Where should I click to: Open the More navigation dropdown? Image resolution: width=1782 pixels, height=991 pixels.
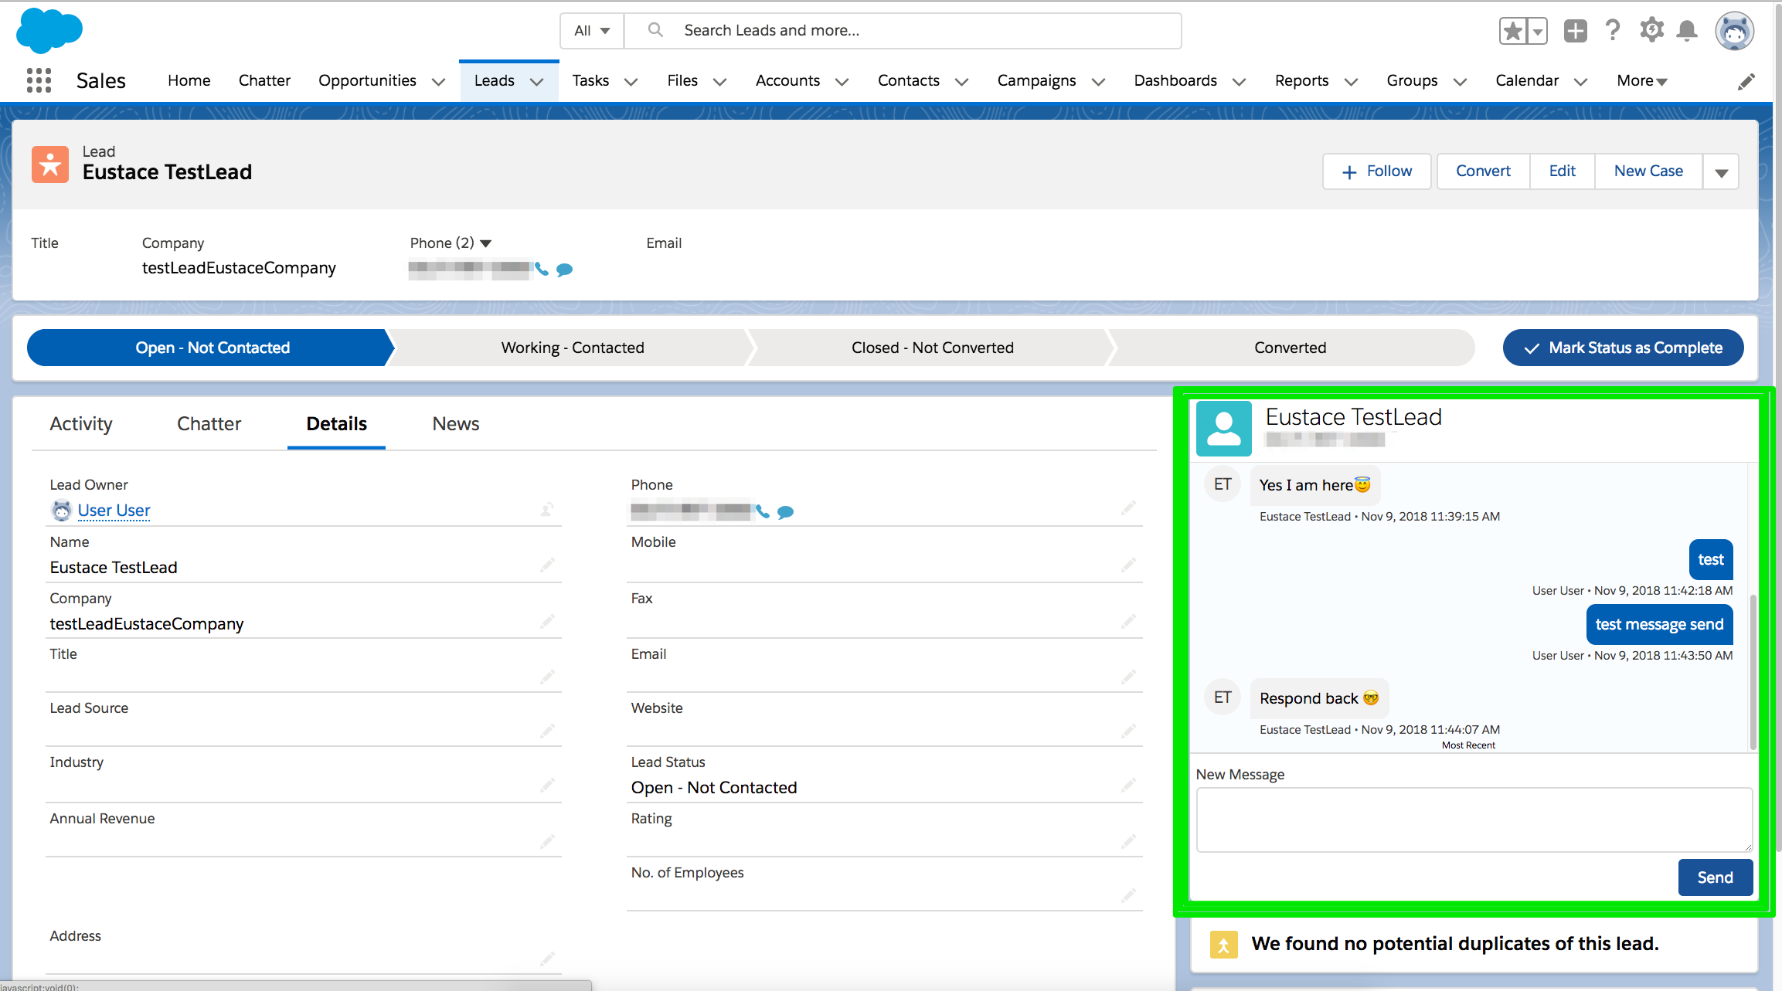[x=1642, y=81]
